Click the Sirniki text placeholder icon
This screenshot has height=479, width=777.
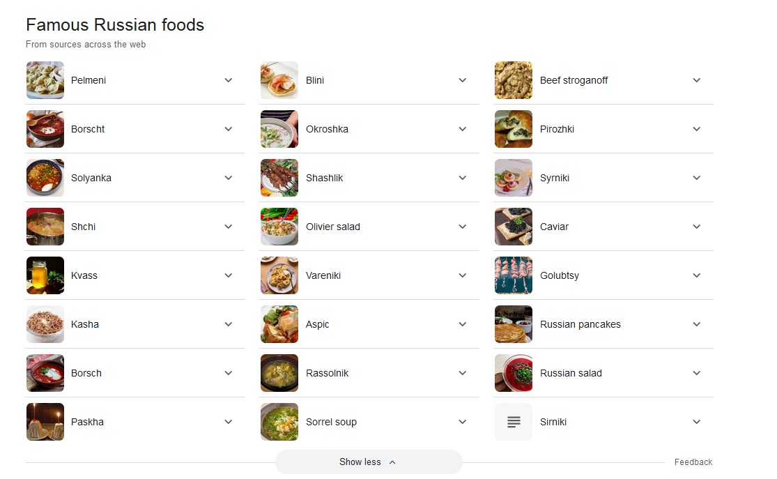(514, 422)
